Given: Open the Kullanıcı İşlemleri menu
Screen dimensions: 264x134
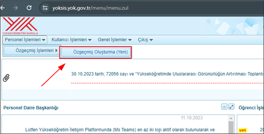Looking at the screenshot, I should [x=71, y=40].
